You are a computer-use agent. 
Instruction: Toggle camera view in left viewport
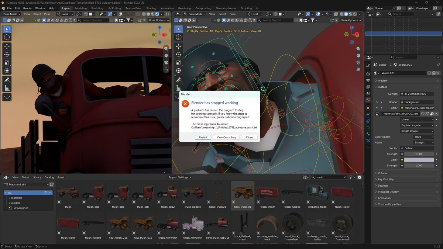[166, 62]
